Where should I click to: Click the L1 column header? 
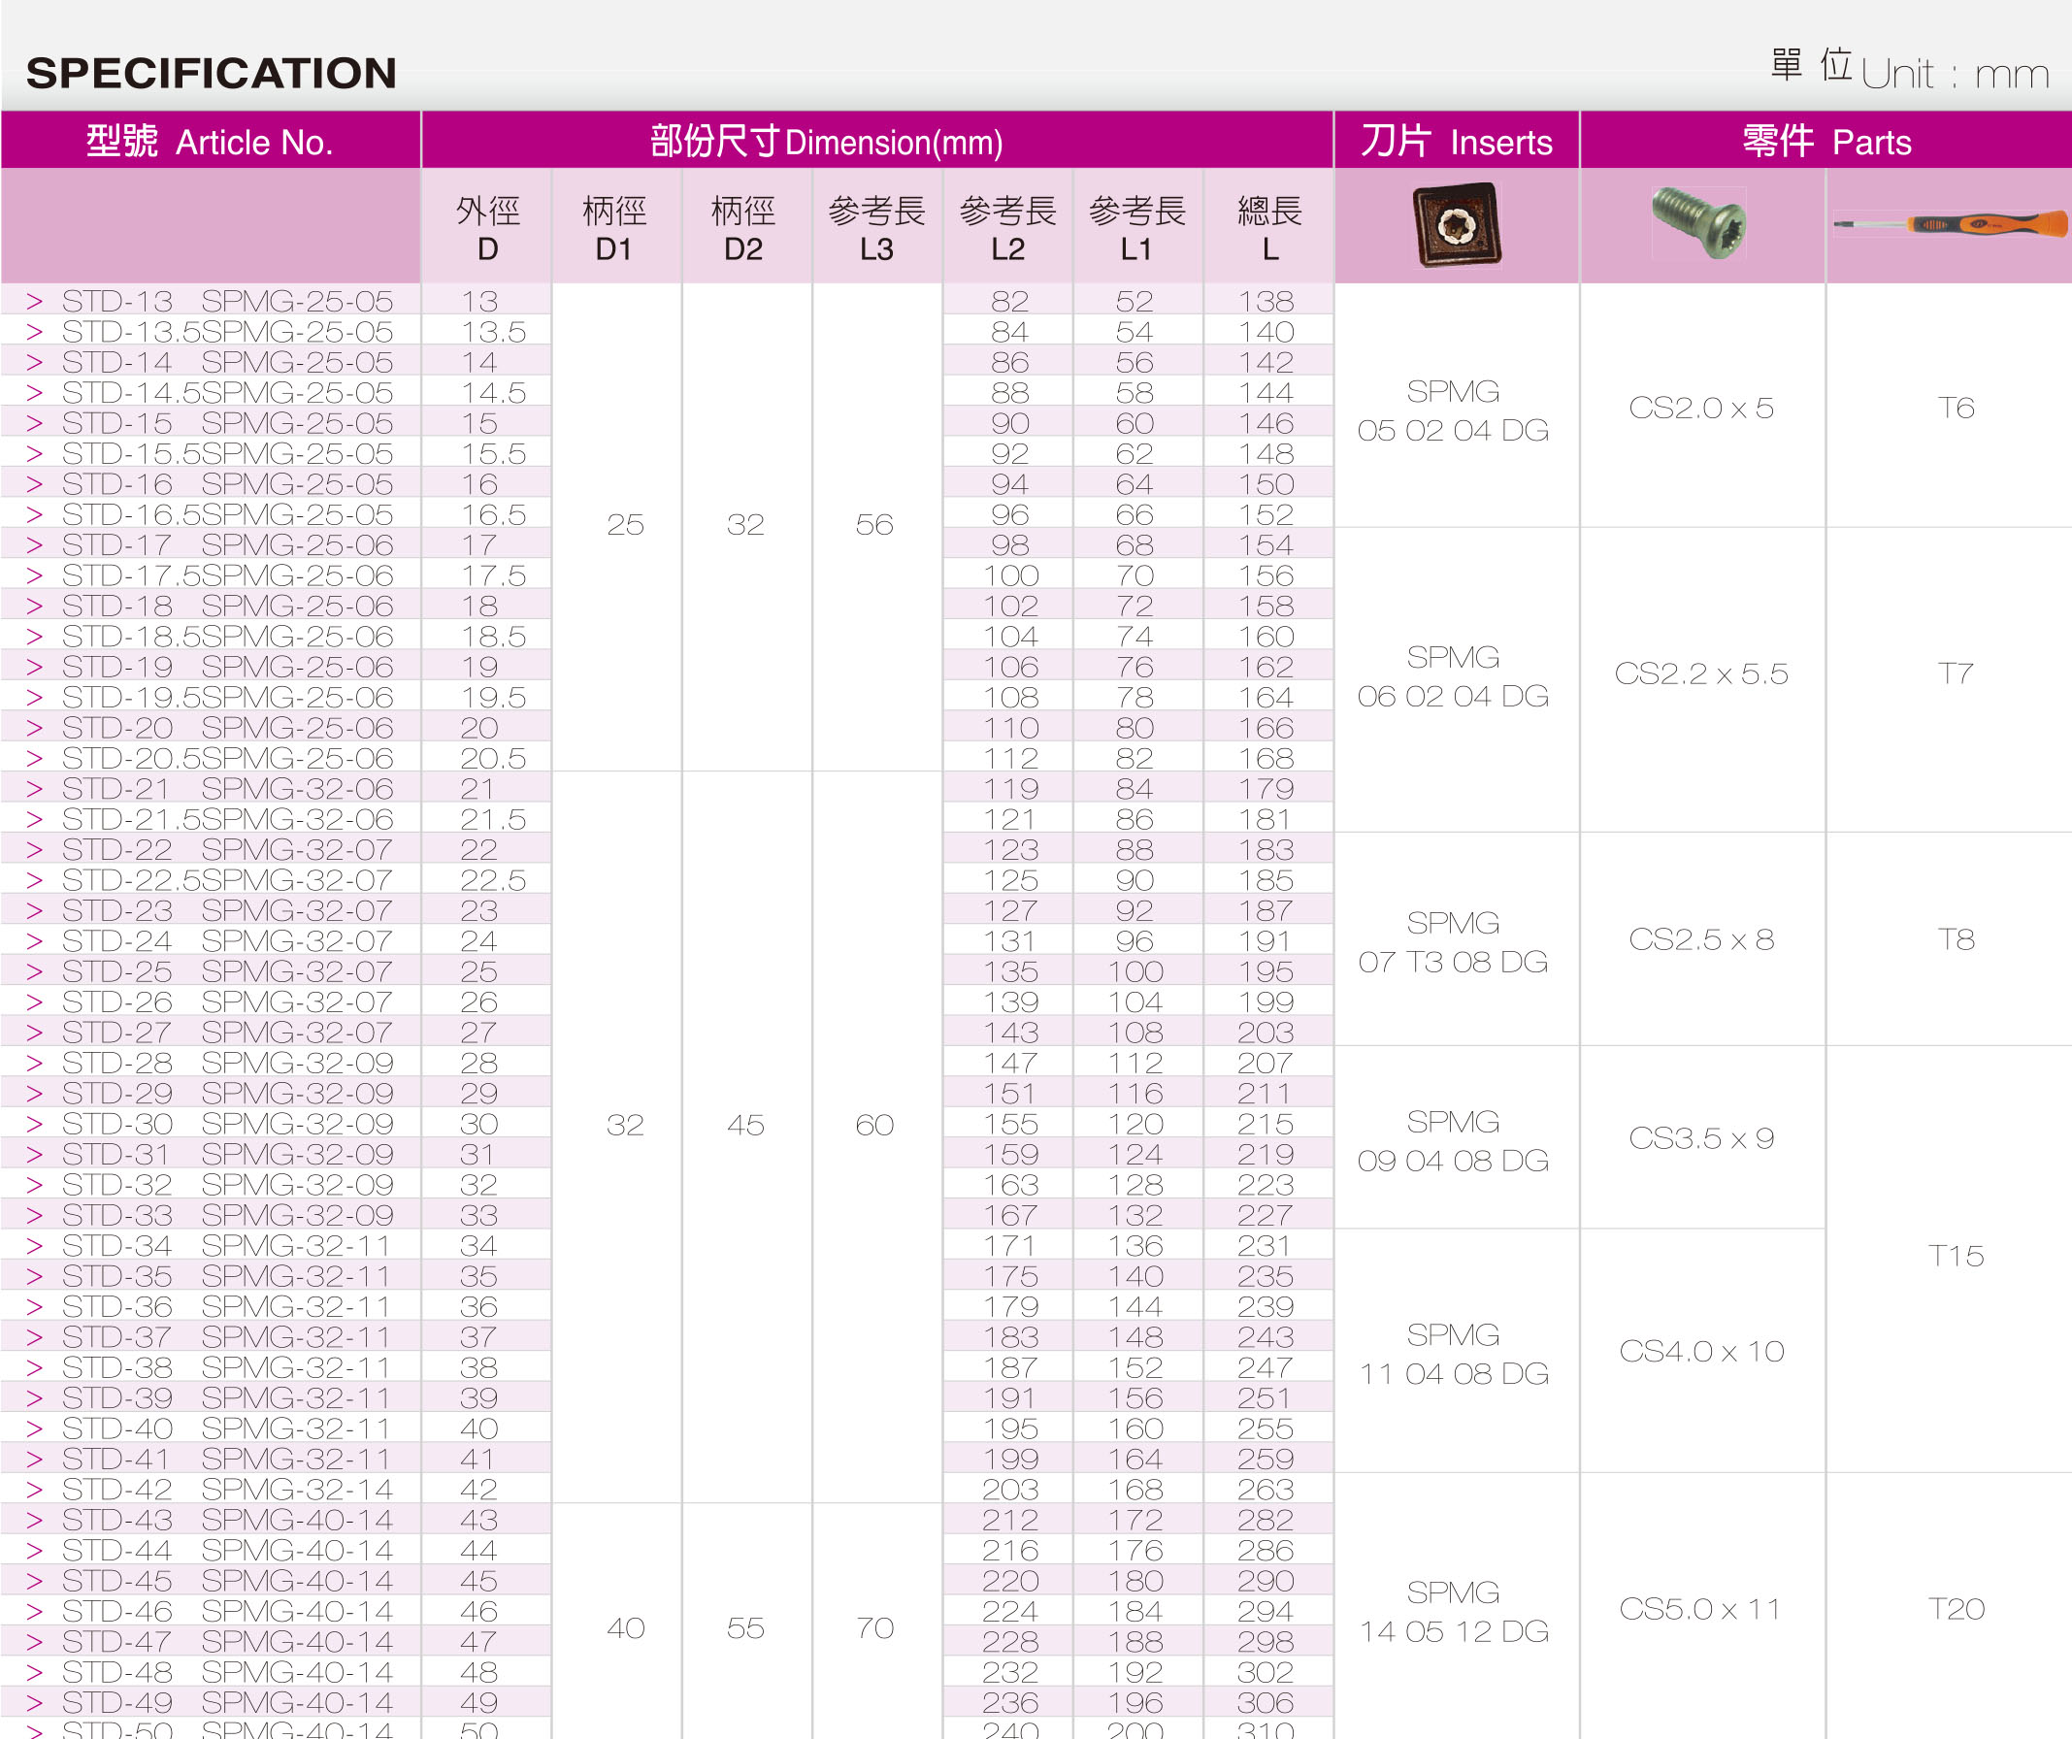click(x=1136, y=227)
